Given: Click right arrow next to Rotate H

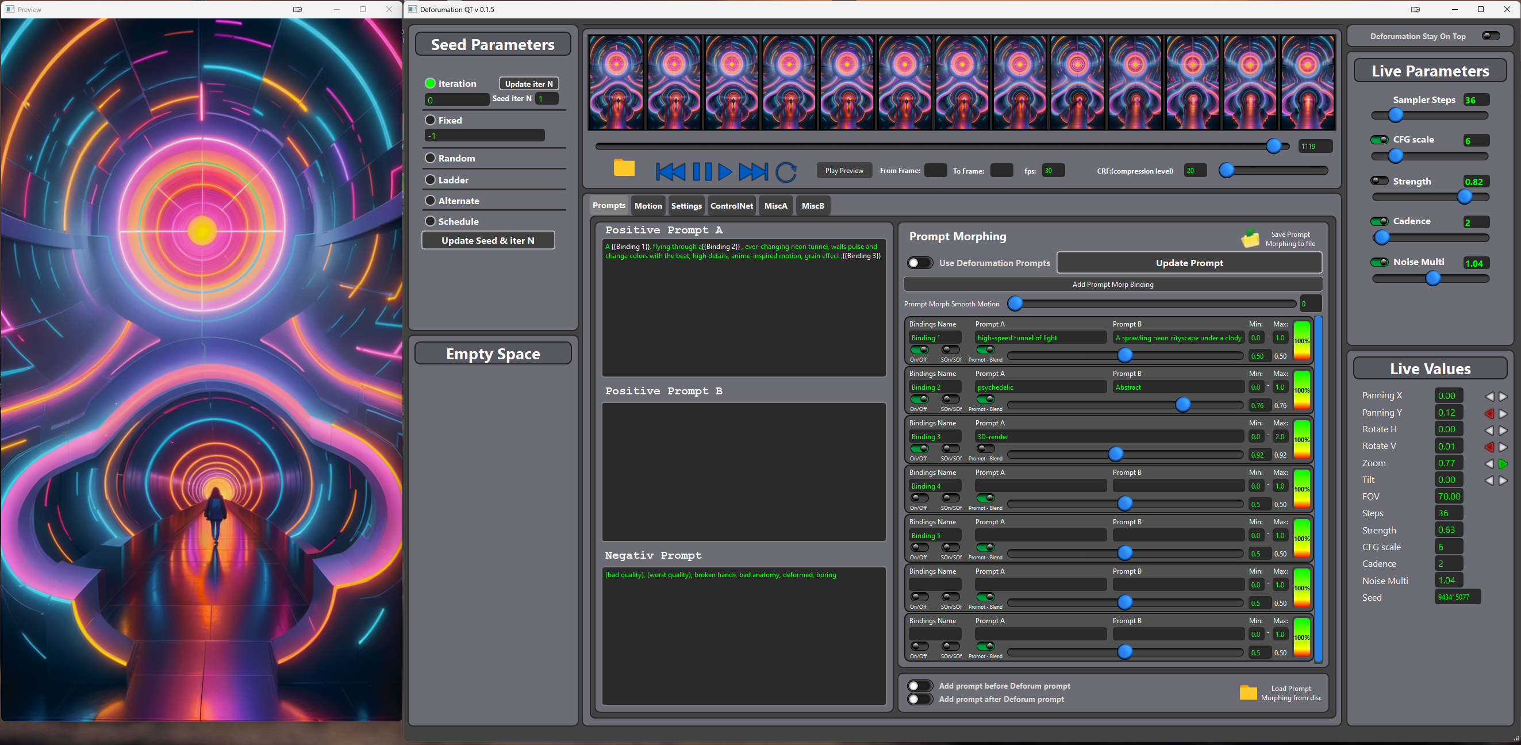Looking at the screenshot, I should [1503, 430].
